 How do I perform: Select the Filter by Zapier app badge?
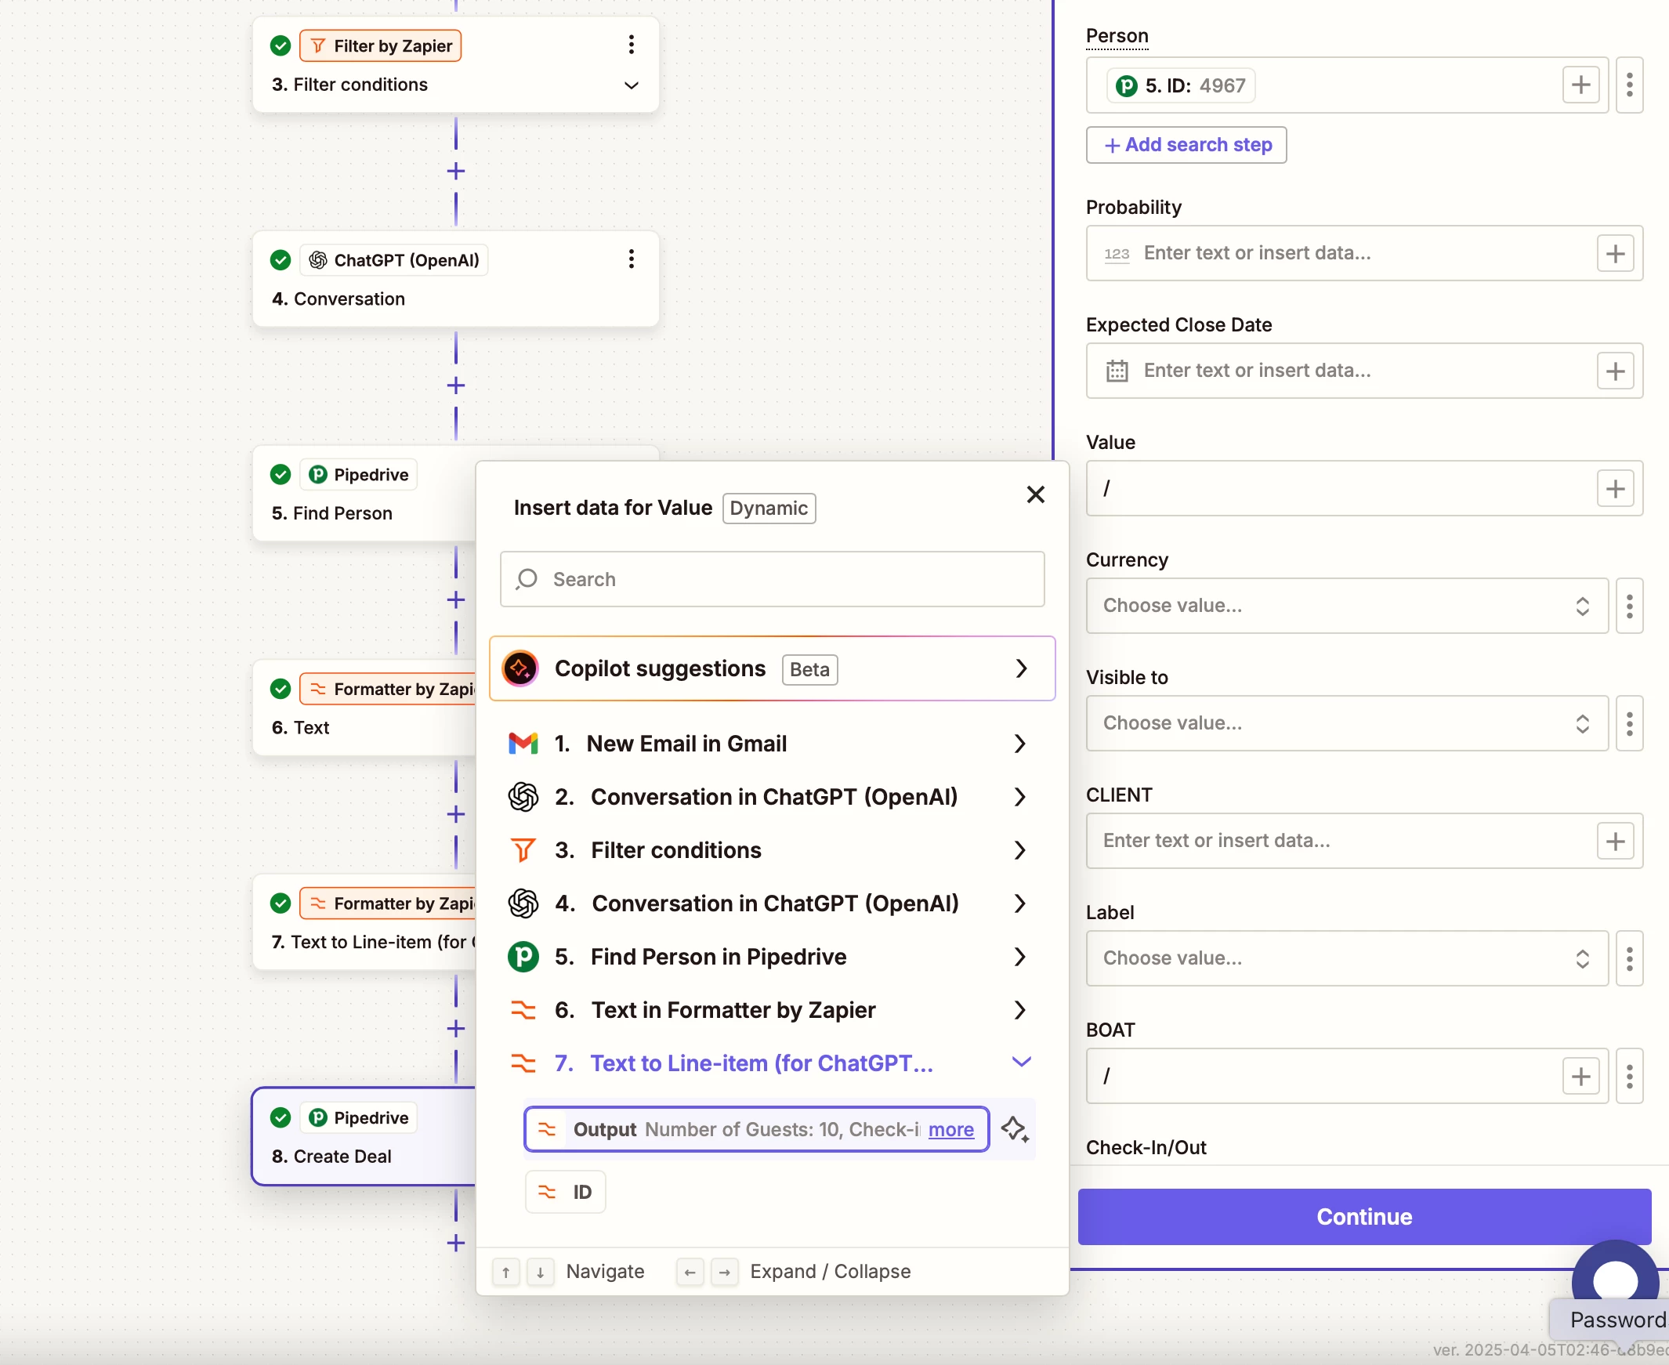tap(381, 45)
